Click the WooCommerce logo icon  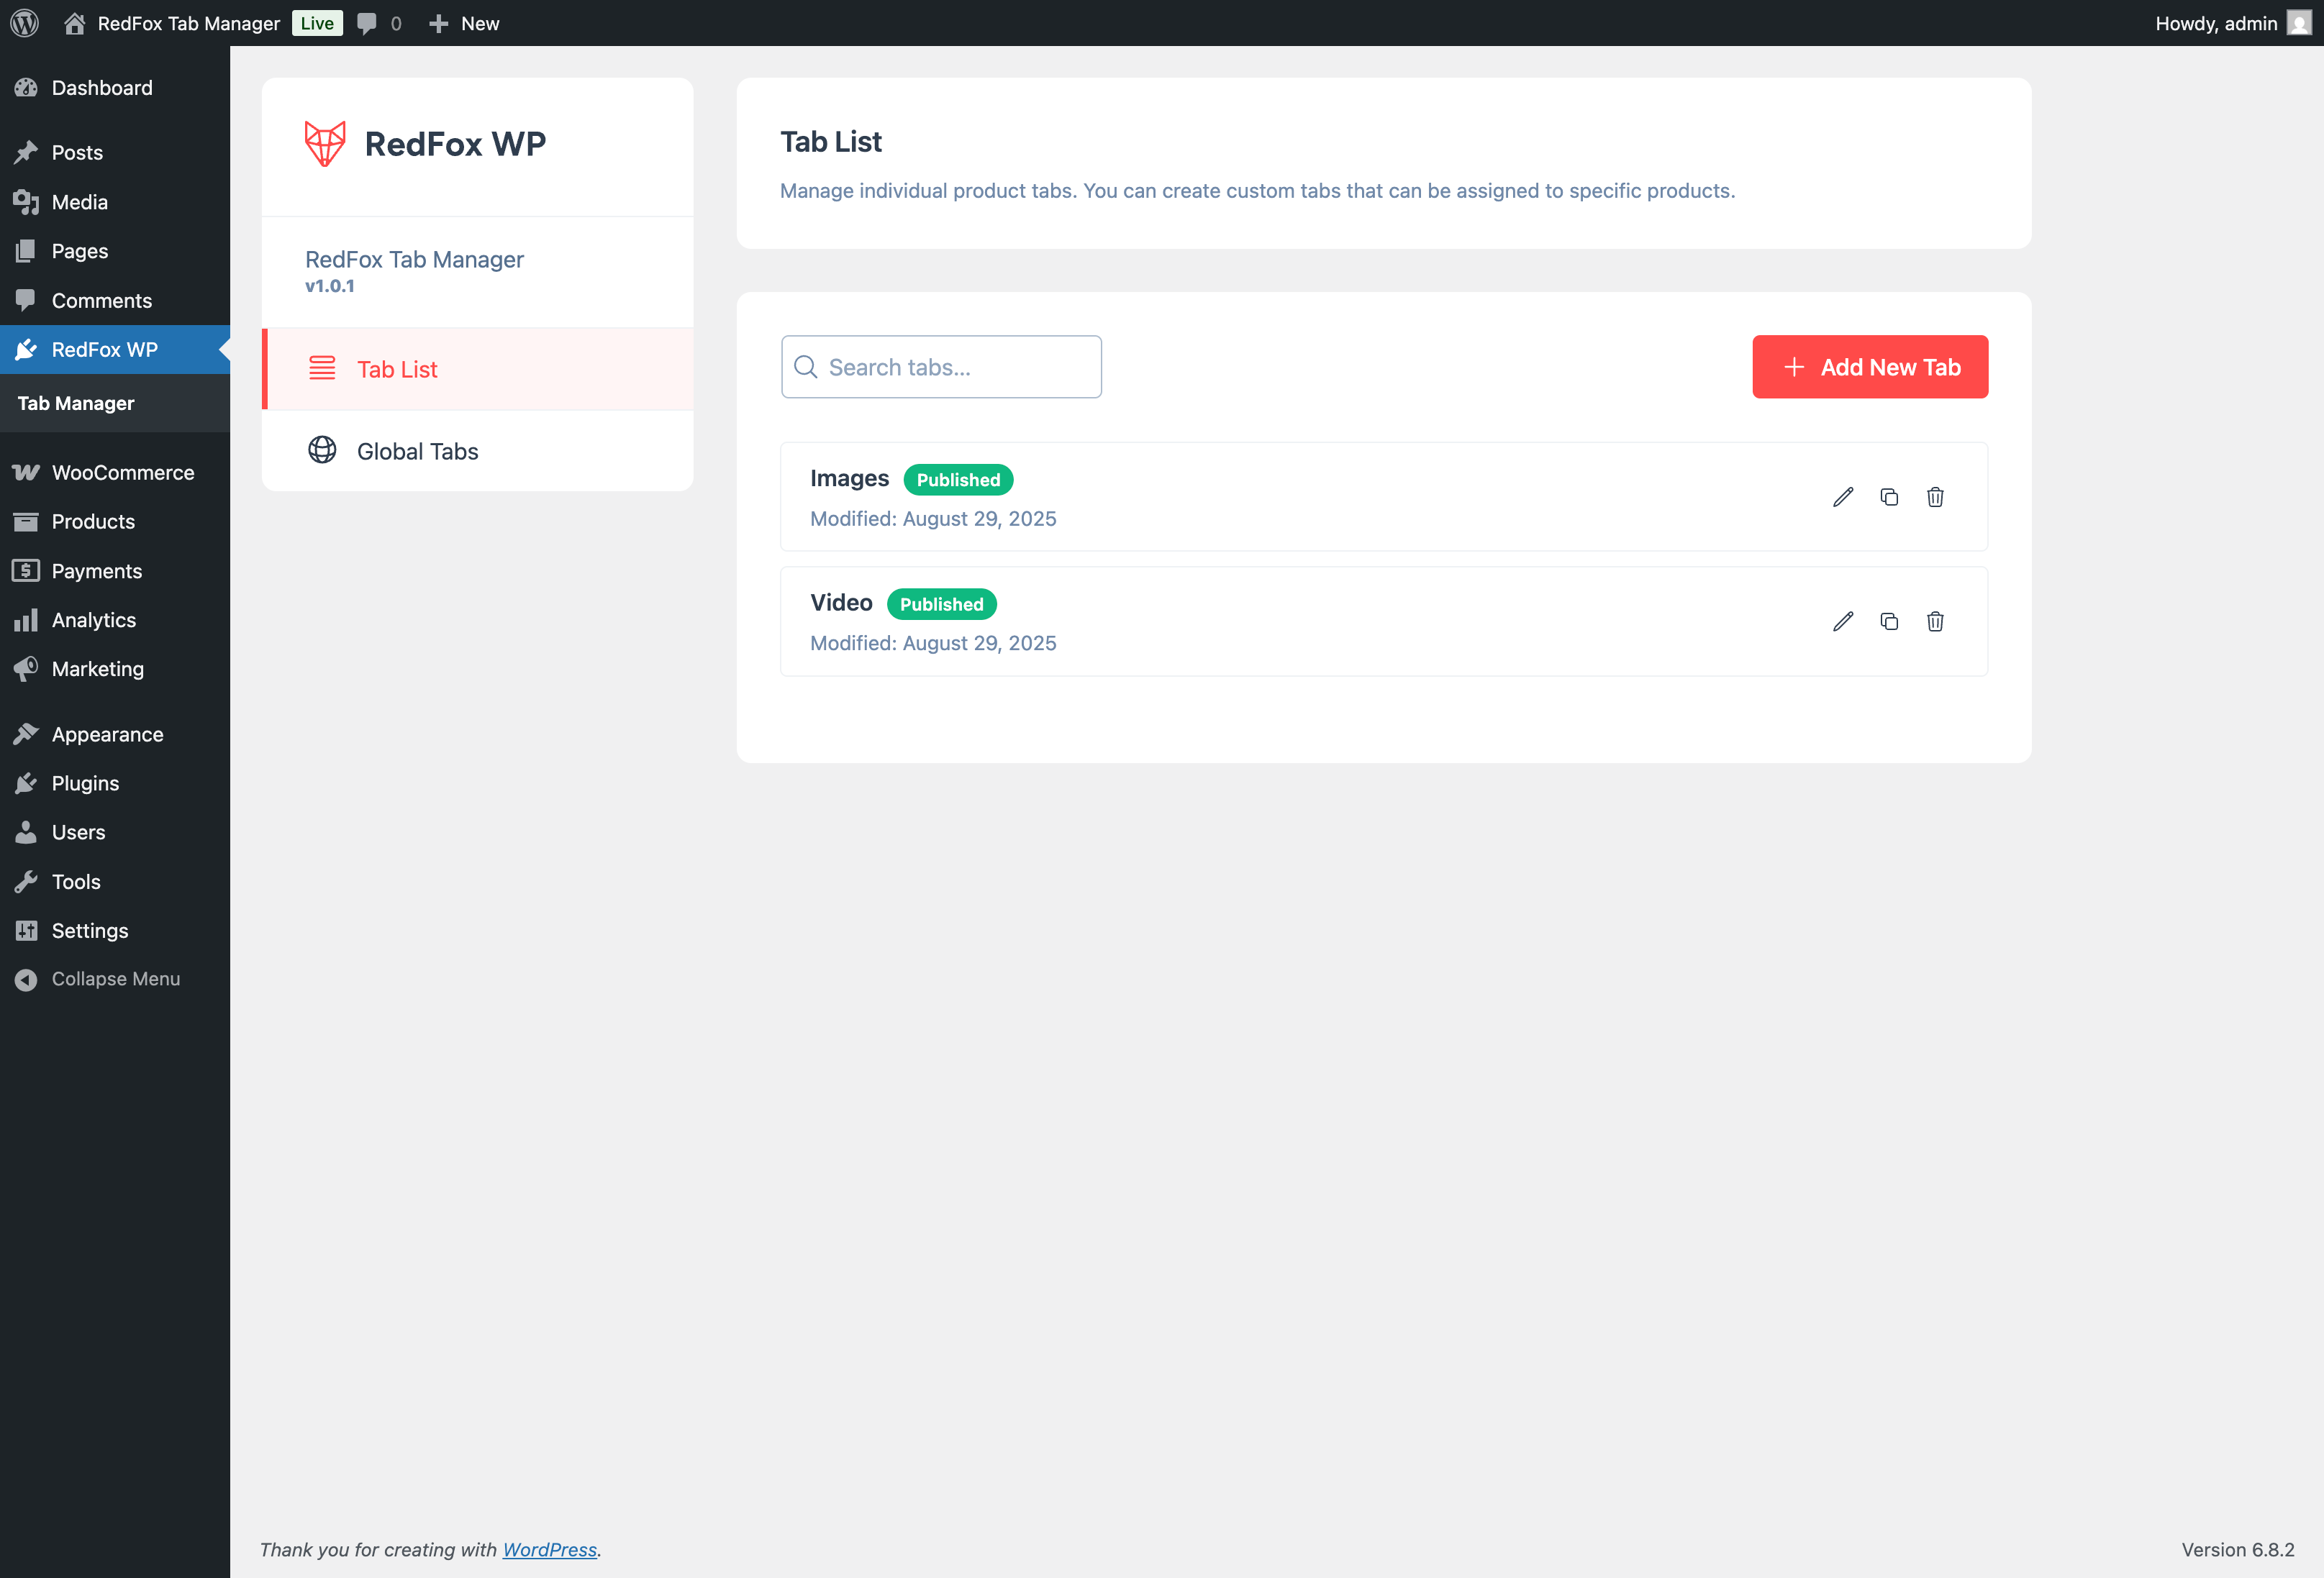[x=26, y=473]
